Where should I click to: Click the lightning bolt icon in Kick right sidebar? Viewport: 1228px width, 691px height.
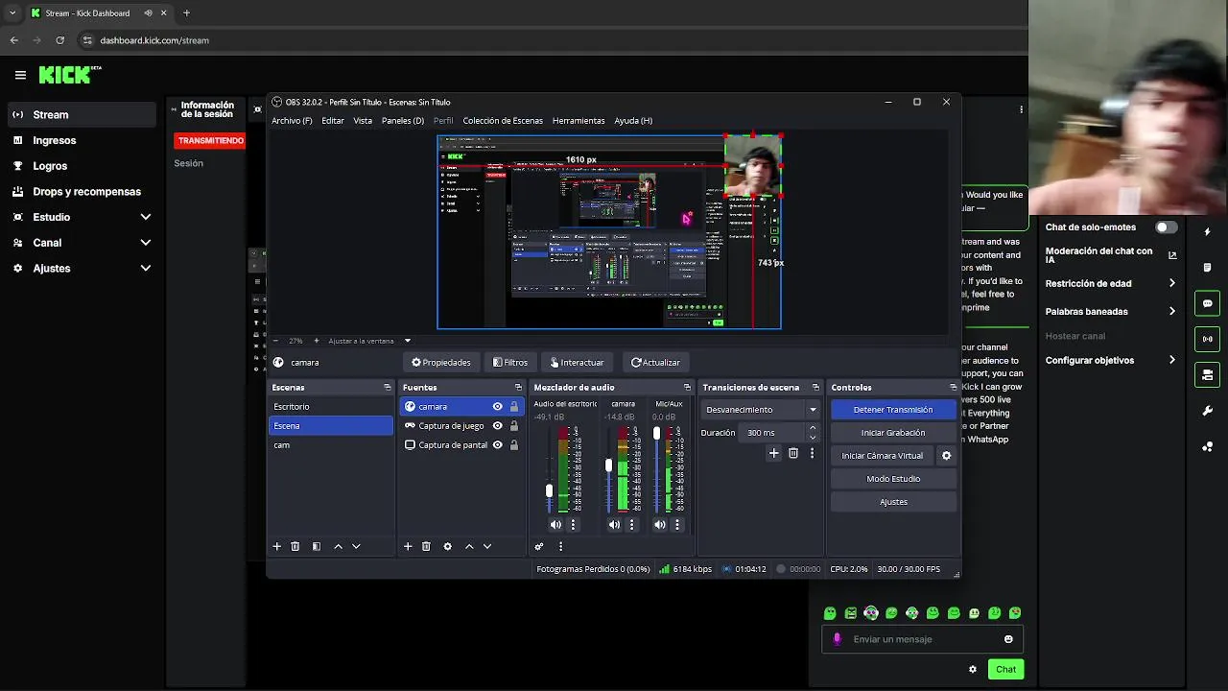[x=1207, y=232]
